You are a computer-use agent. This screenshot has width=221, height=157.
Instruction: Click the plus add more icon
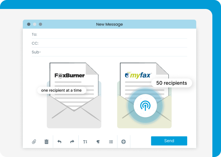[124, 142]
